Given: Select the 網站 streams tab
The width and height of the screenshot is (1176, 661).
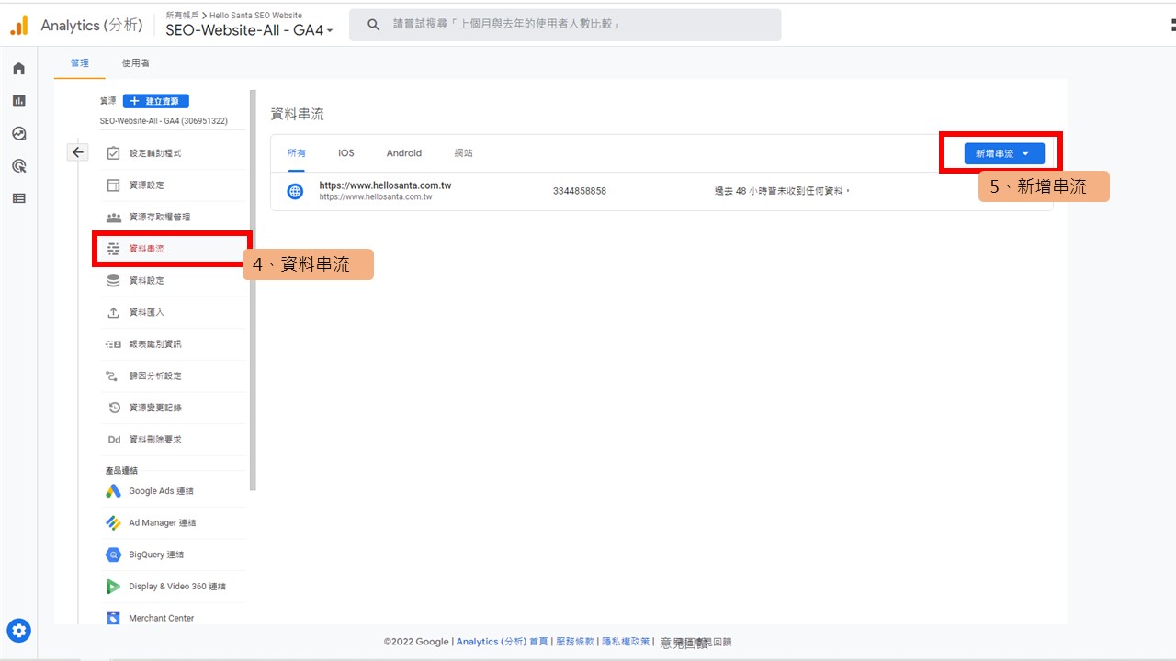Looking at the screenshot, I should click(463, 153).
